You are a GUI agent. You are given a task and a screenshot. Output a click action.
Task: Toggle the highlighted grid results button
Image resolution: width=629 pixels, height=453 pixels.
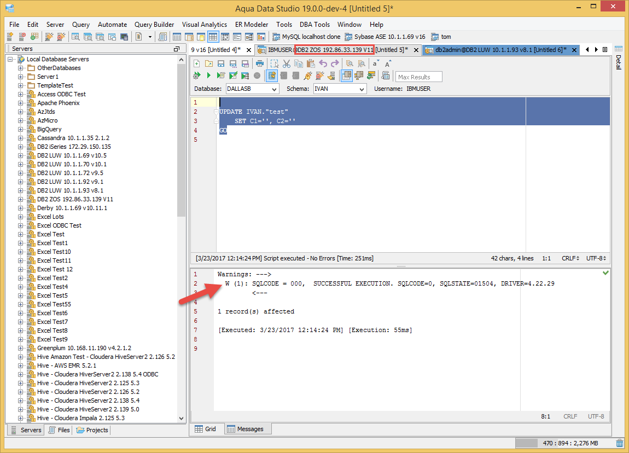point(347,75)
